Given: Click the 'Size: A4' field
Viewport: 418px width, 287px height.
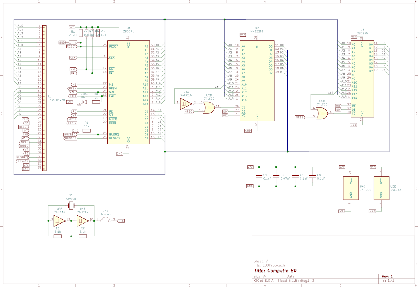Looking at the screenshot, I should (260, 276).
